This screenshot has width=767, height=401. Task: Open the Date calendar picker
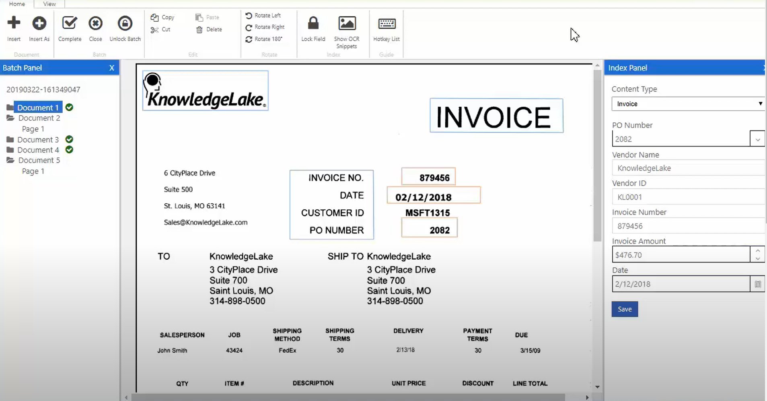tap(757, 284)
